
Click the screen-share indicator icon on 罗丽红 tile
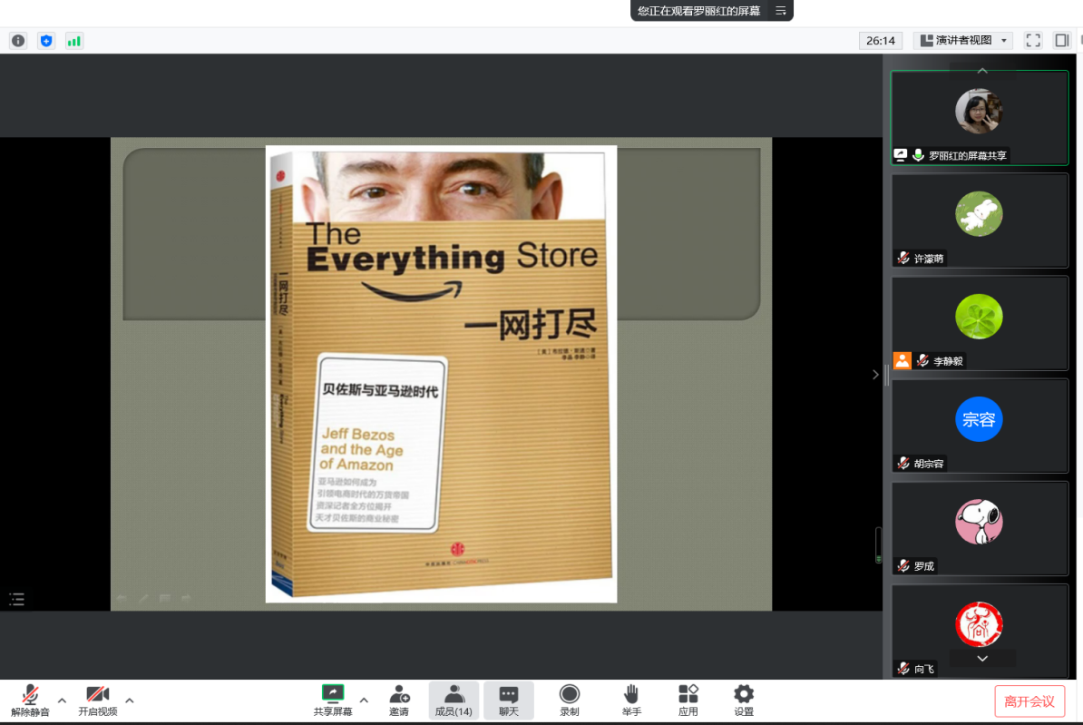click(x=900, y=155)
